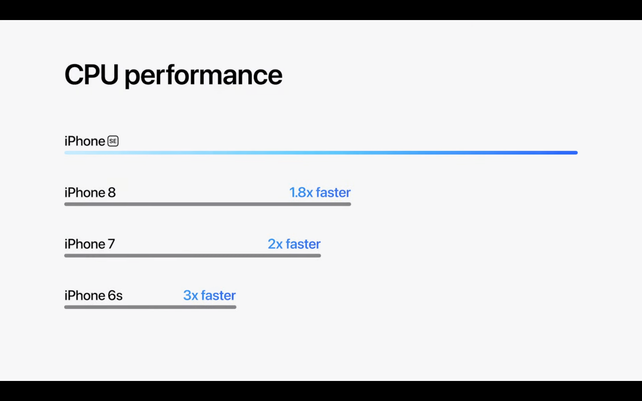This screenshot has height=401, width=642.
Task: Click the iPhone 7 label
Action: tap(89, 244)
